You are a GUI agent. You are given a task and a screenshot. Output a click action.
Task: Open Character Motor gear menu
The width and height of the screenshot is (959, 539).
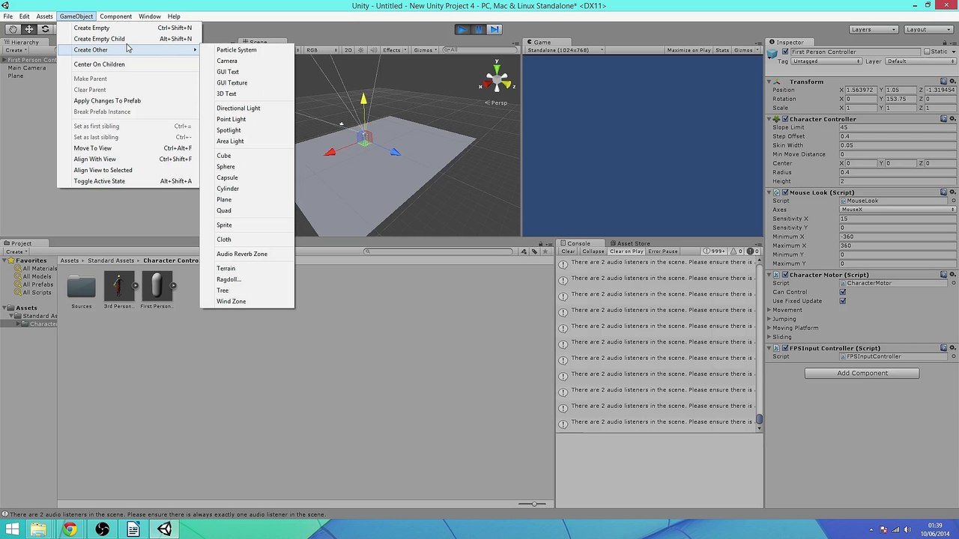pos(952,275)
